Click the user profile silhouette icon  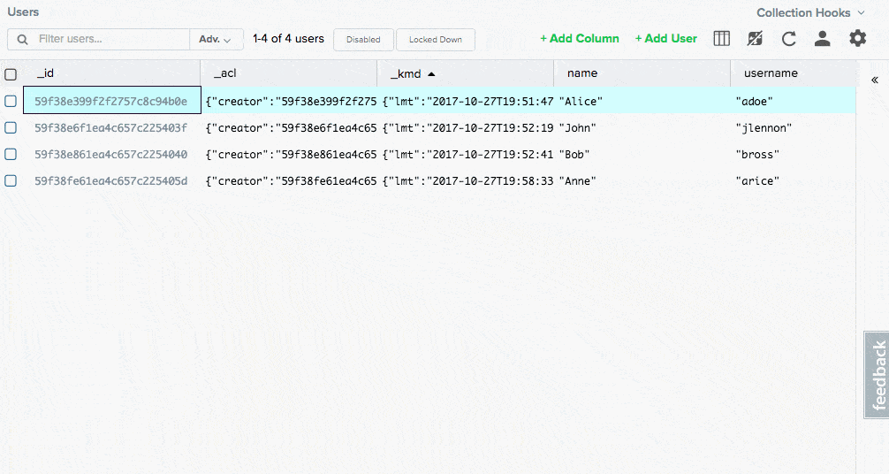tap(822, 39)
